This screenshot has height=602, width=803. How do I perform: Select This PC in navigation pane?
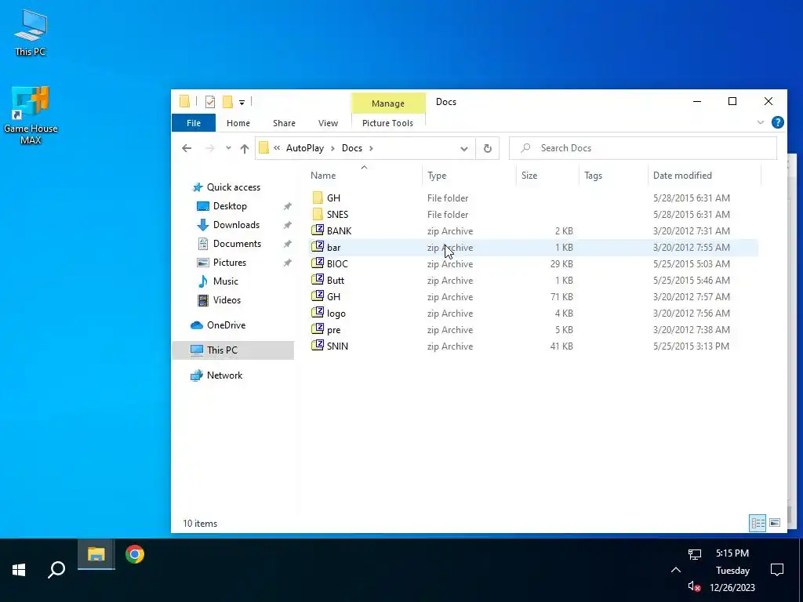point(222,350)
